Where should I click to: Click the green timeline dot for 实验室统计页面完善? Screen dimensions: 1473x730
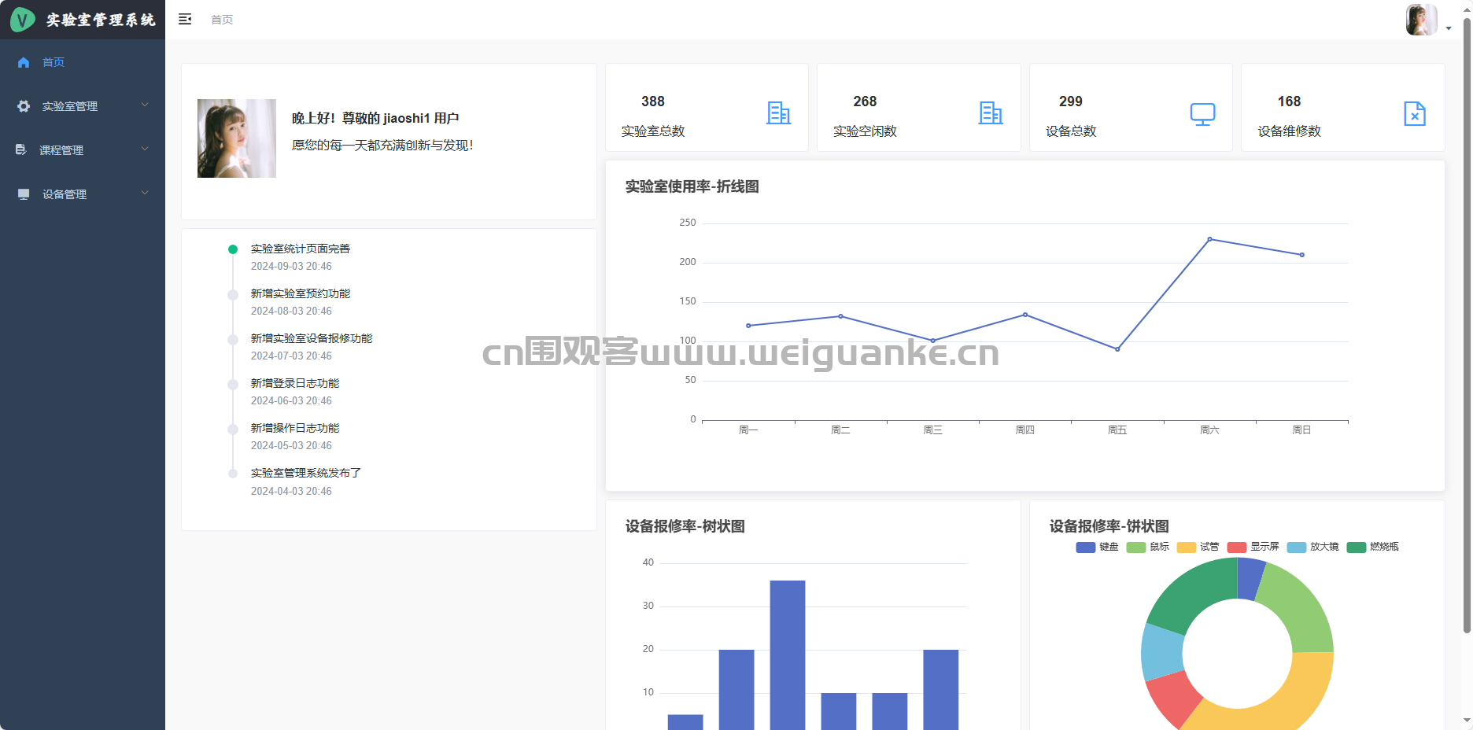(x=233, y=249)
